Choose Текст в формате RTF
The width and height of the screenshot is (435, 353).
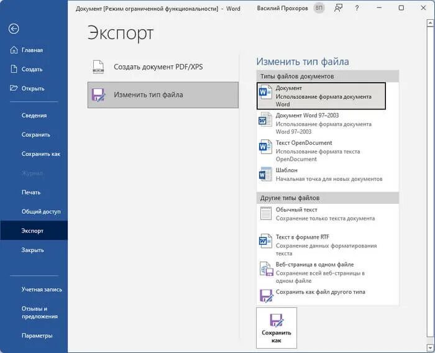321,245
